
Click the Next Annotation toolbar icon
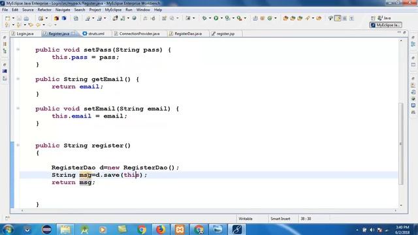point(7,25)
